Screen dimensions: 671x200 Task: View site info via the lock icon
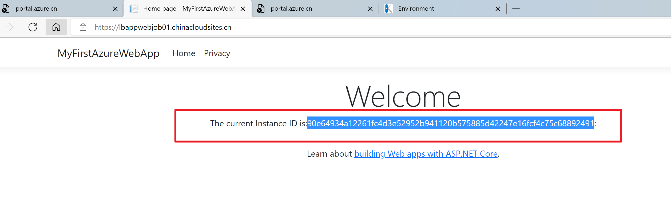pyautogui.click(x=83, y=27)
